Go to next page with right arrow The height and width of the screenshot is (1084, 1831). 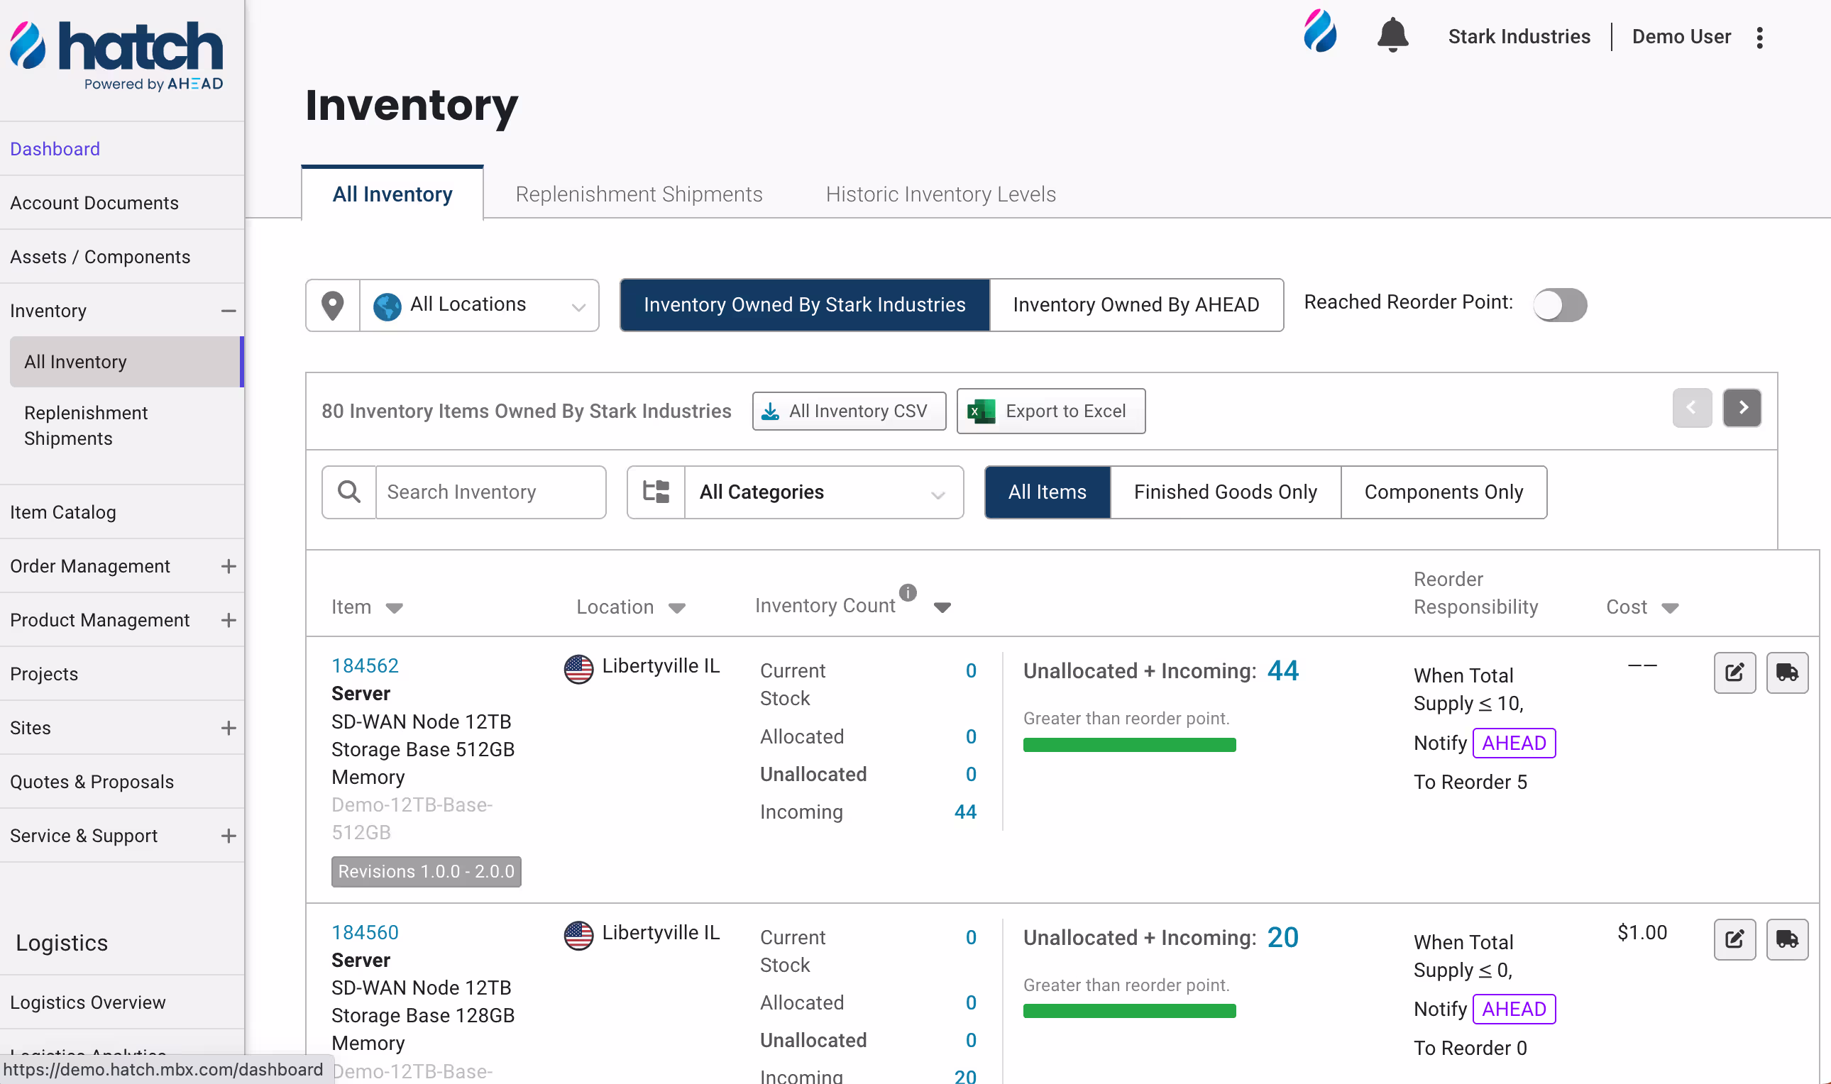(1742, 408)
